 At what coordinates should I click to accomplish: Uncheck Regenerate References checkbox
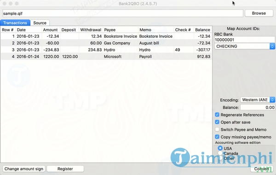tap(217, 115)
